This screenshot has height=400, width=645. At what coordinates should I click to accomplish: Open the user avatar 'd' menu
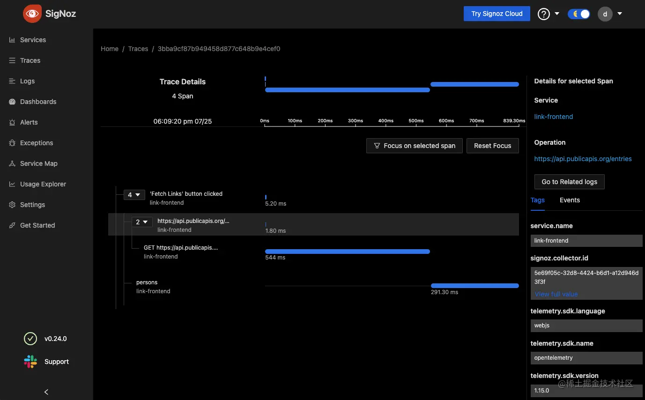[605, 14]
